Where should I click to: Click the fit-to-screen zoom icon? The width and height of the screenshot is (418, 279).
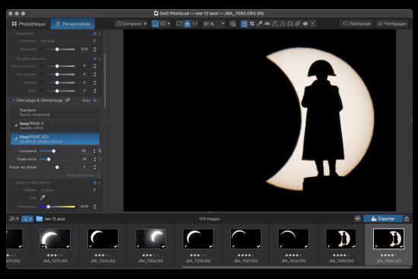(x=179, y=24)
